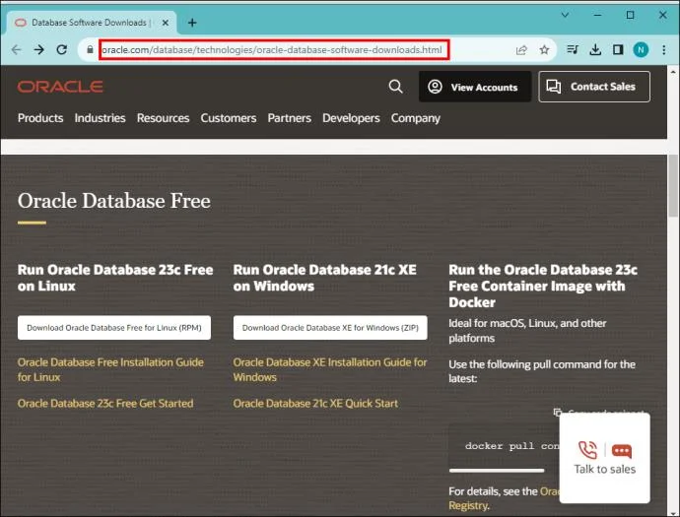Screen dimensions: 680x517
Task: Go back using the browser back arrow
Action: (16, 50)
